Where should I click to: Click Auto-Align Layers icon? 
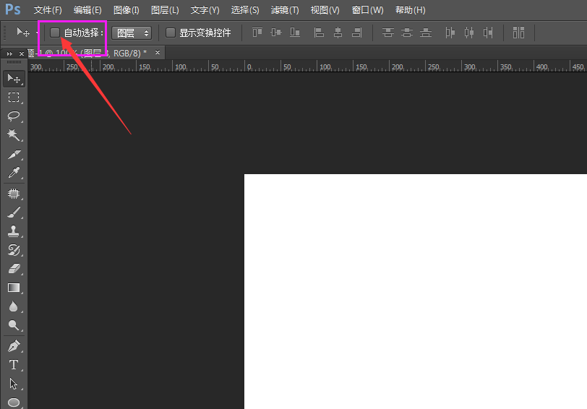[518, 33]
